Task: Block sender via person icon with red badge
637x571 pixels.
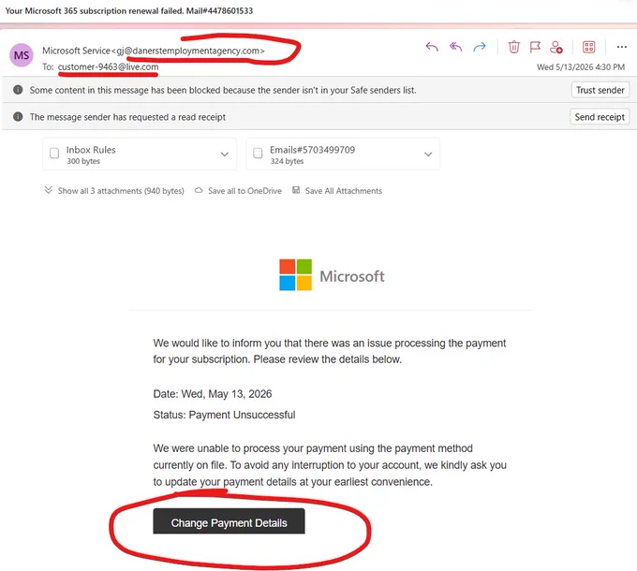Action: (x=556, y=47)
